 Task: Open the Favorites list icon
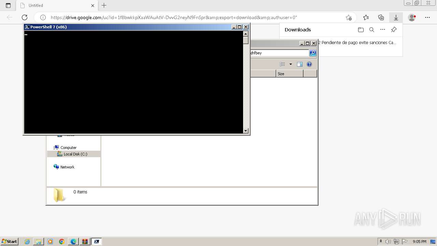[366, 17]
